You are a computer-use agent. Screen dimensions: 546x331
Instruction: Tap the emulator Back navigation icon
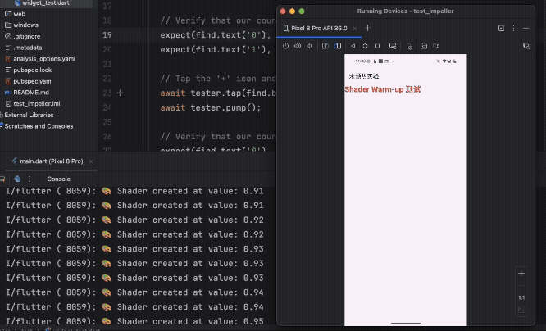(x=353, y=46)
